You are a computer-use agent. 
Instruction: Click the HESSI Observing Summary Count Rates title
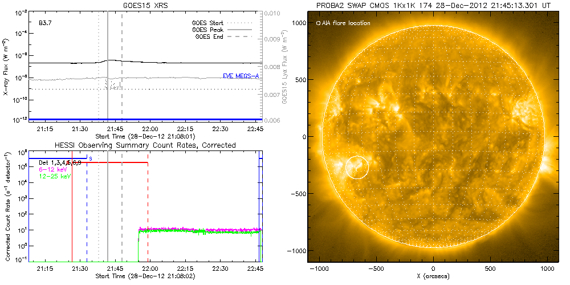point(145,145)
